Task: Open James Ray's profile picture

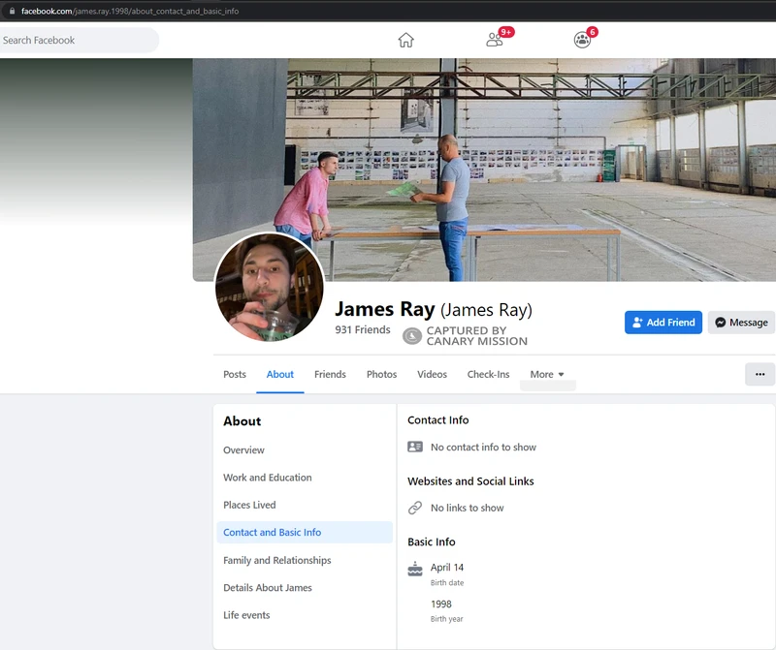Action: 270,288
